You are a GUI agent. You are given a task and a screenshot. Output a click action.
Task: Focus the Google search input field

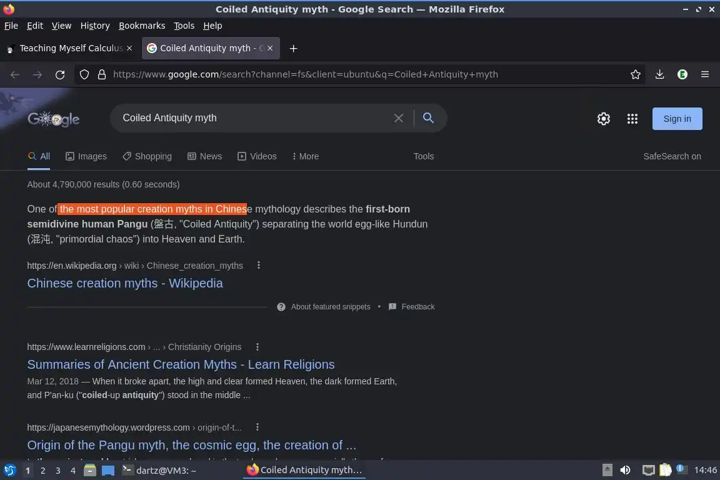point(255,118)
